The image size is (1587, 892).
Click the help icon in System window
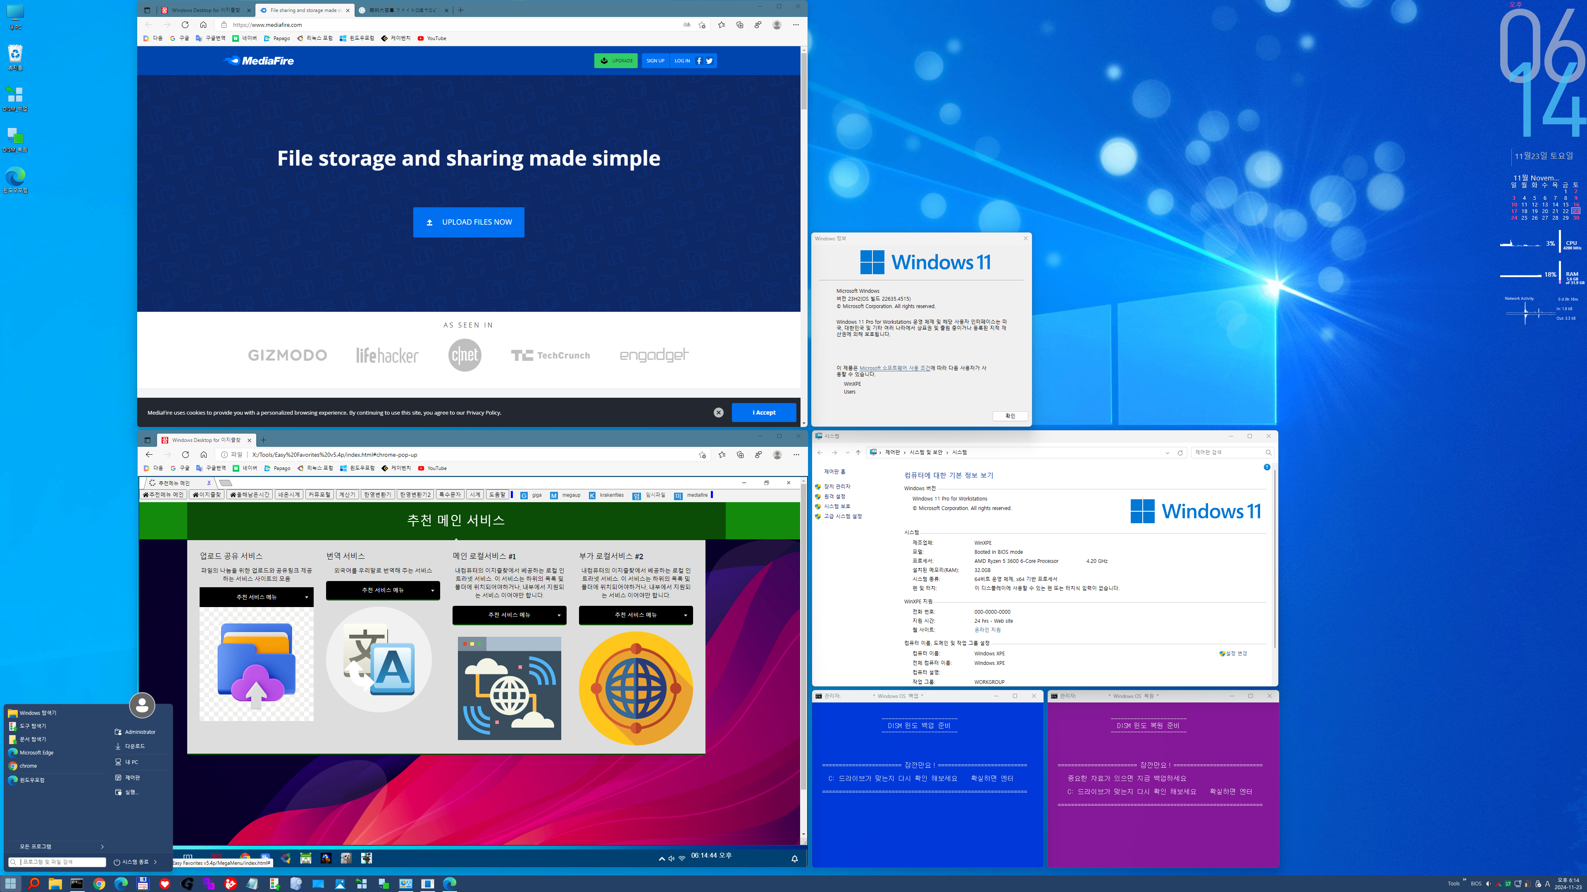1267,467
